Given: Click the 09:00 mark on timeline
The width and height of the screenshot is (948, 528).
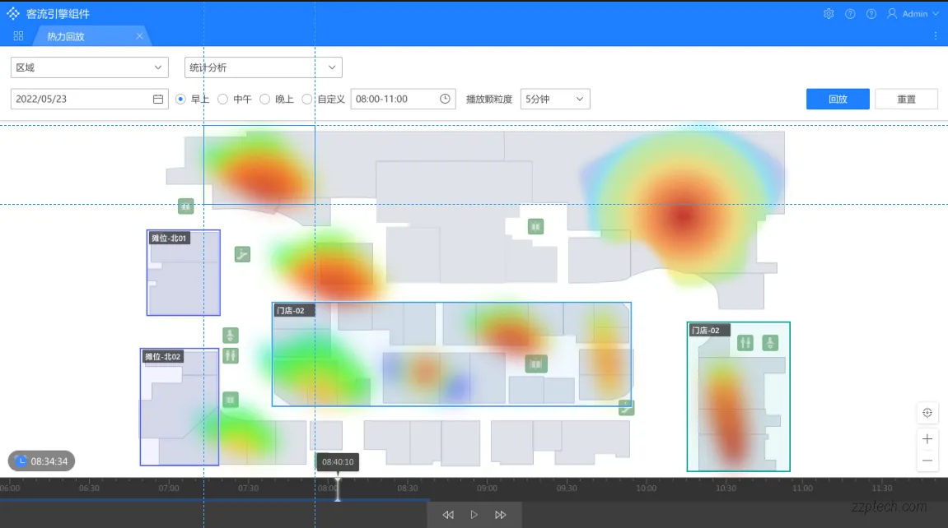Looking at the screenshot, I should point(487,488).
